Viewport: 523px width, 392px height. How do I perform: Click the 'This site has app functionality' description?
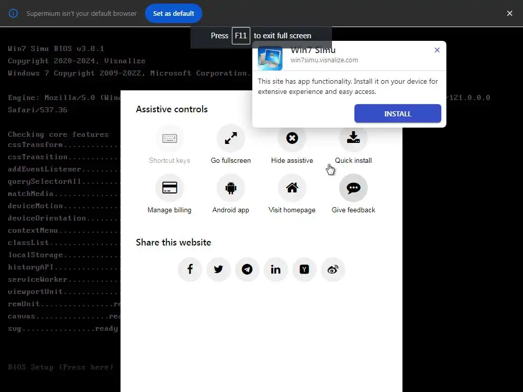[348, 86]
